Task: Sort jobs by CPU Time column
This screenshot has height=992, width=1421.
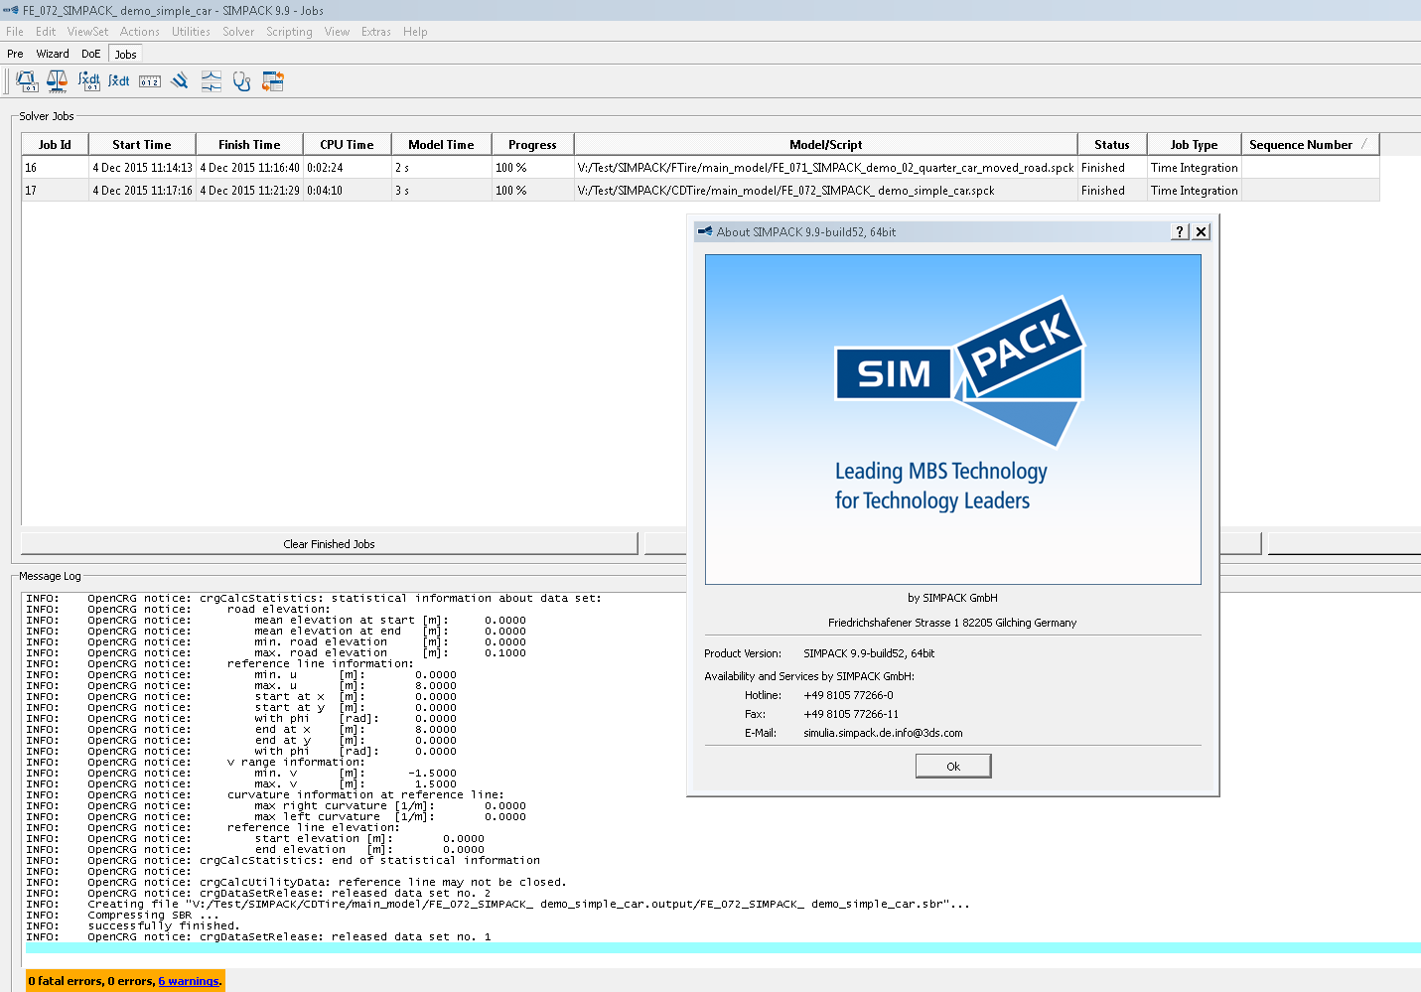Action: (347, 144)
